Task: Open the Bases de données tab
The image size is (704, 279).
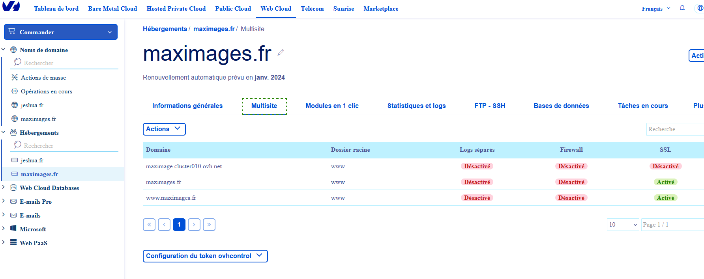Action: [x=561, y=106]
